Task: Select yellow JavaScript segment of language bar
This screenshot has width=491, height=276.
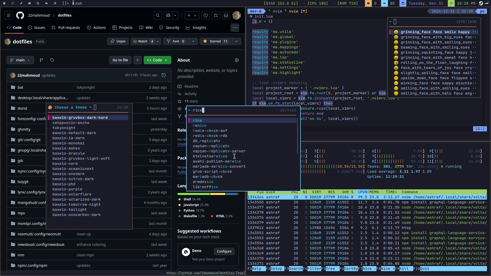Action: point(218,194)
